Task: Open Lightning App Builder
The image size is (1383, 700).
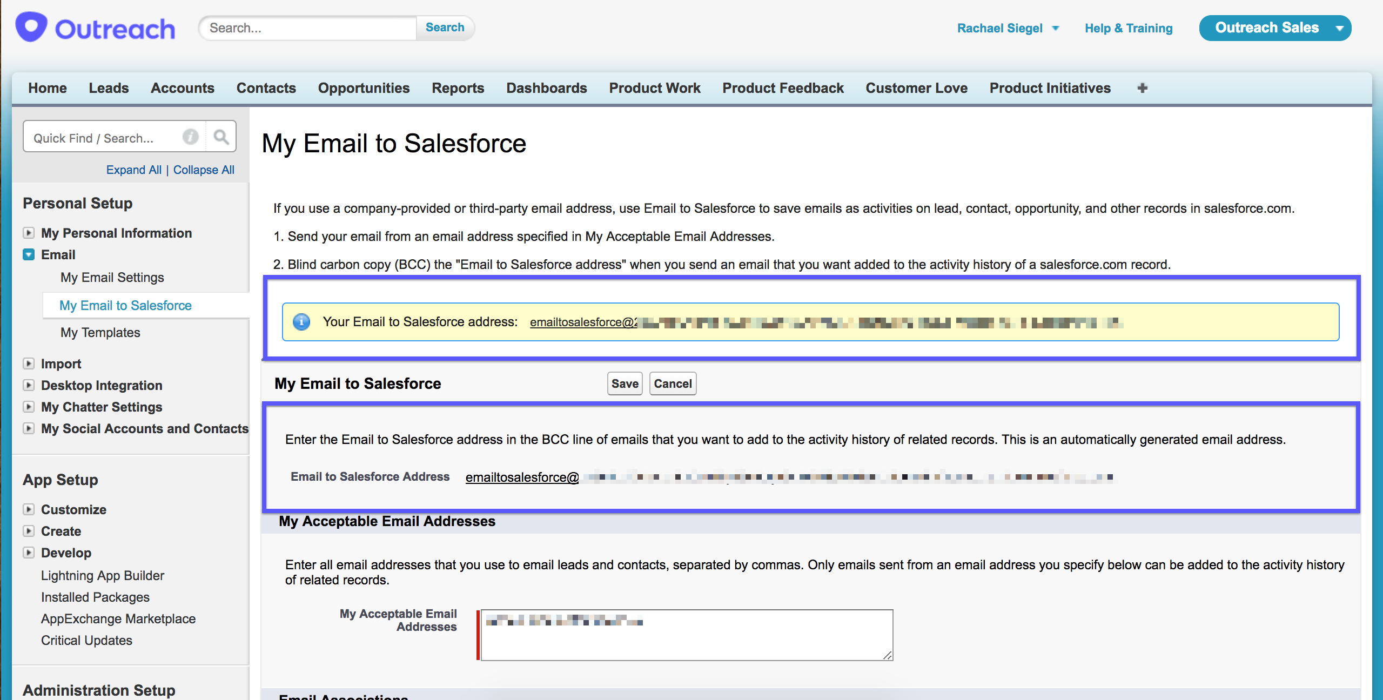Action: (103, 575)
